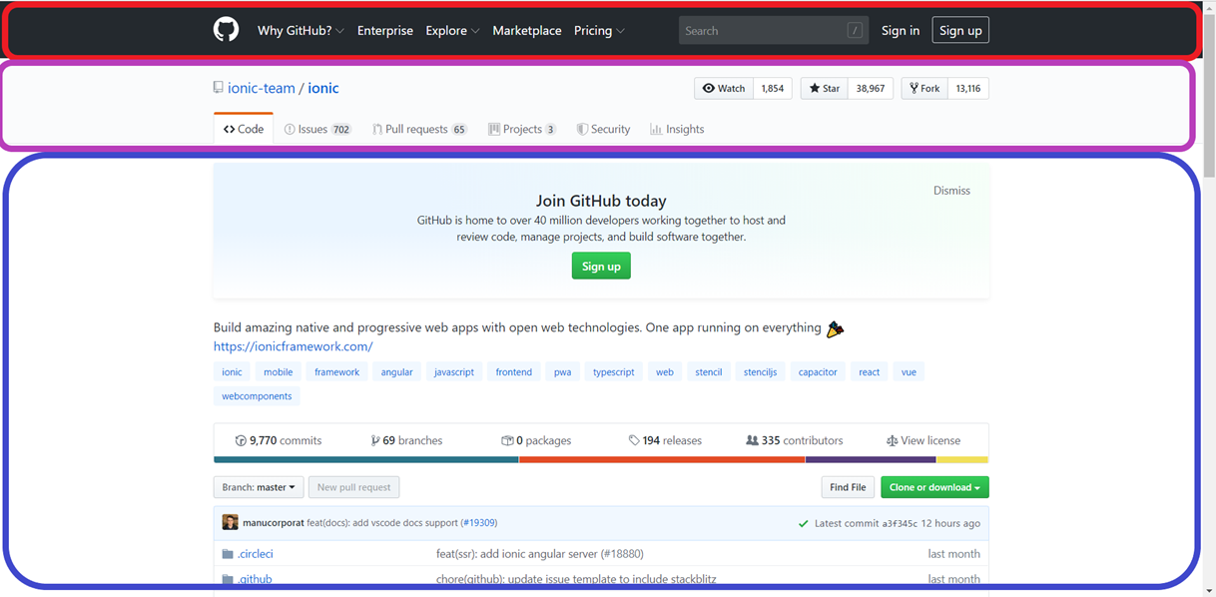The width and height of the screenshot is (1216, 597).
Task: Dismiss the Join GitHub banner
Action: (x=951, y=191)
